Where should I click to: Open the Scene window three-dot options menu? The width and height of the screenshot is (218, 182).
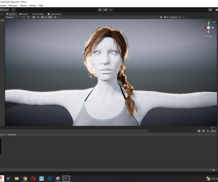pos(215,14)
